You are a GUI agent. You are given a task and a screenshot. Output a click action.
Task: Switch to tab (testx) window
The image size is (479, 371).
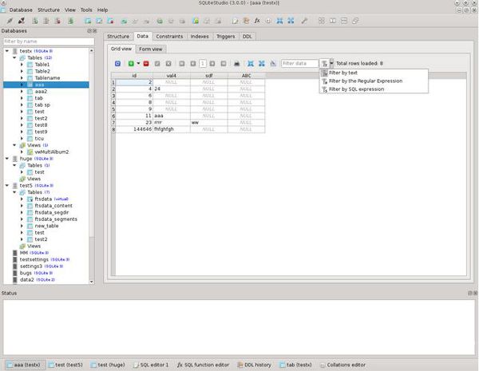tap(295, 365)
